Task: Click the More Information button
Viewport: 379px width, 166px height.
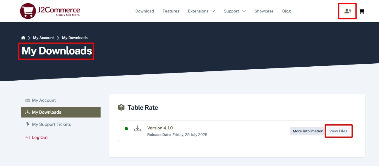Action: click(x=308, y=131)
